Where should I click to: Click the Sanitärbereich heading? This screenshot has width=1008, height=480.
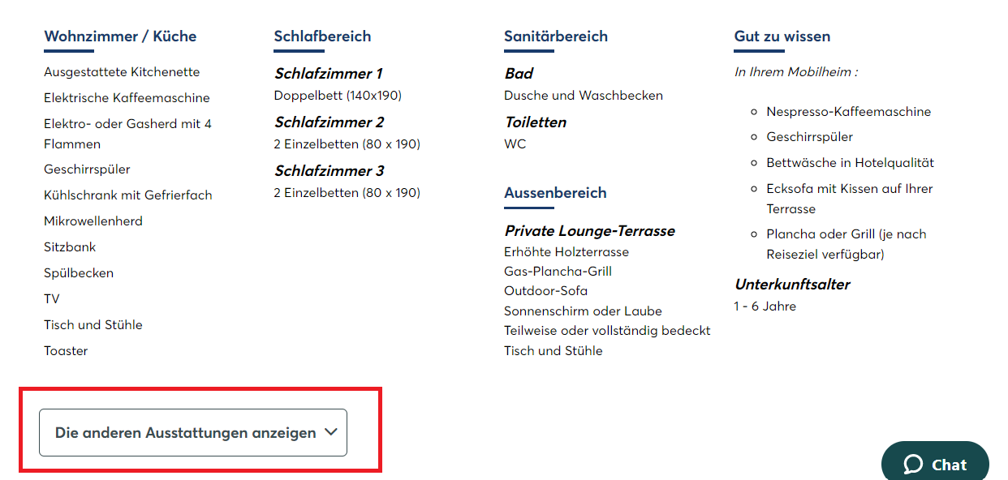pyautogui.click(x=556, y=36)
